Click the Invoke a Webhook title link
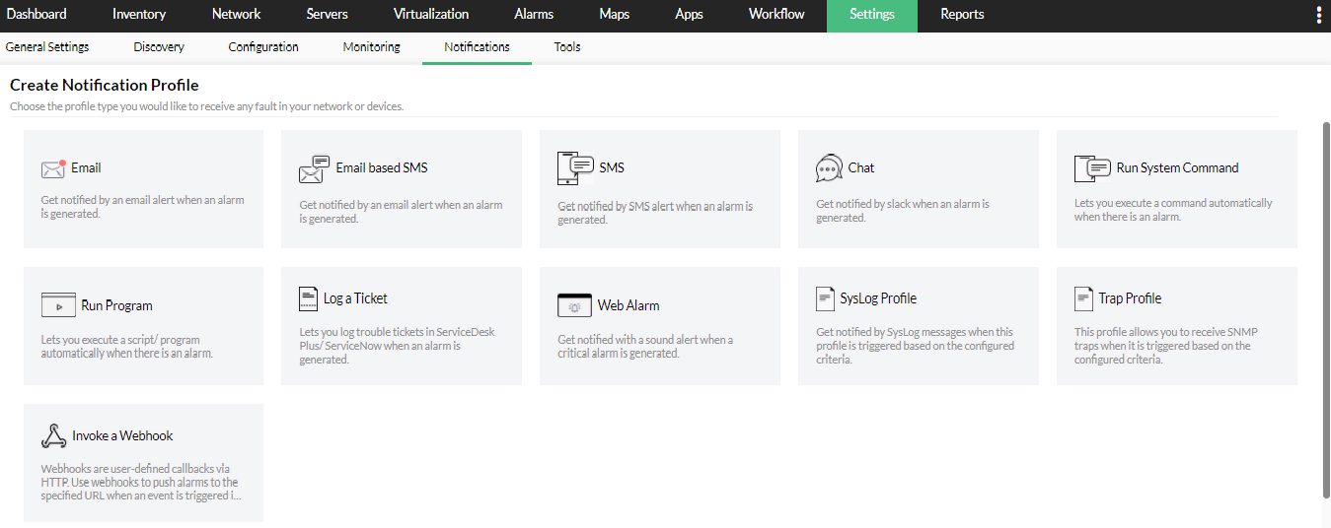The width and height of the screenshot is (1331, 528). tap(122, 435)
